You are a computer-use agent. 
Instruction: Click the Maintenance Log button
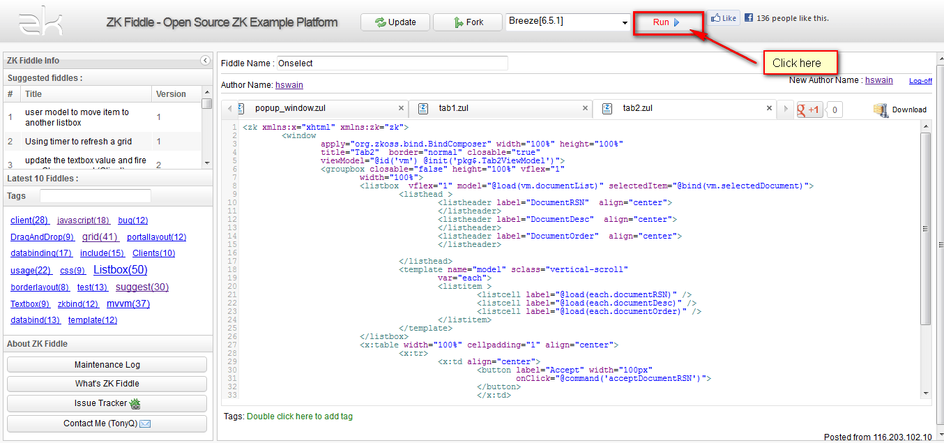click(x=106, y=363)
